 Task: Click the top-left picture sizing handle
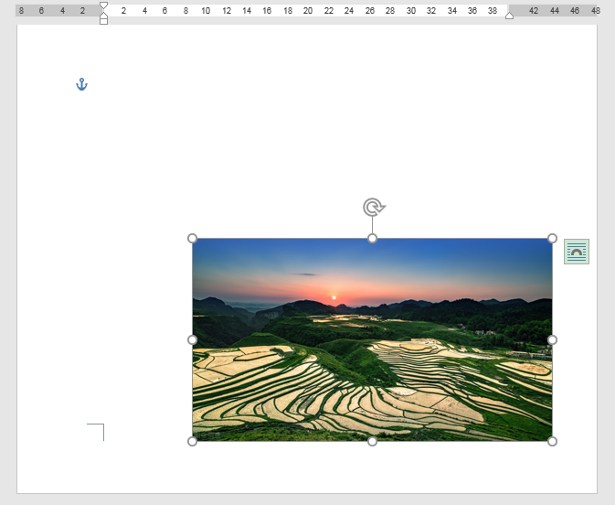pyautogui.click(x=192, y=239)
